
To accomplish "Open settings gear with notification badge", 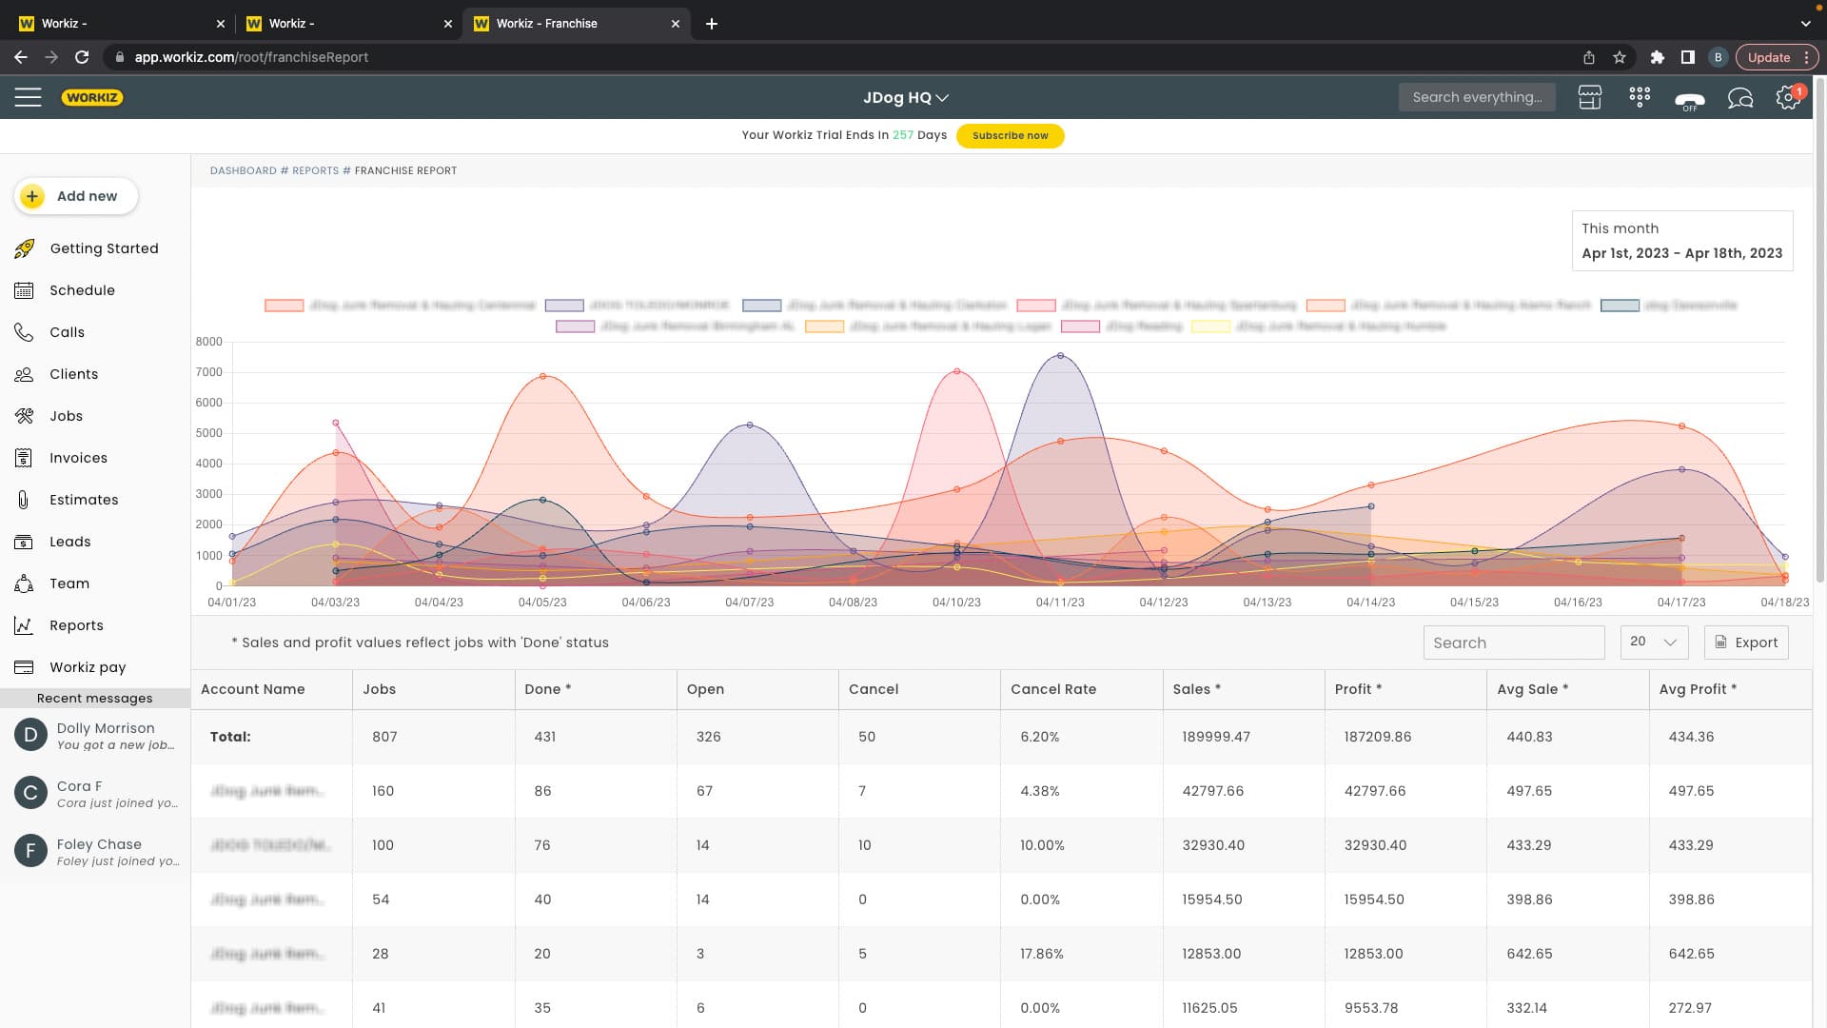I will pos(1789,97).
